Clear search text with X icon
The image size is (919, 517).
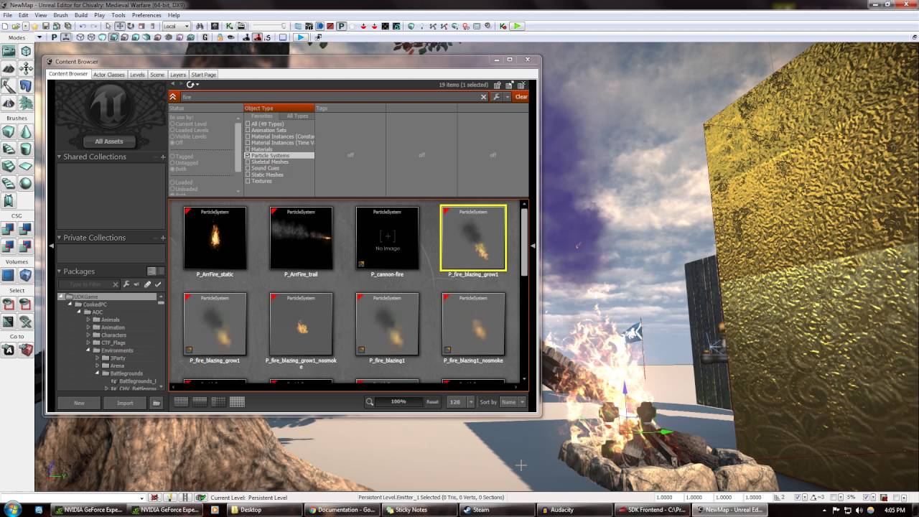pyautogui.click(x=483, y=96)
